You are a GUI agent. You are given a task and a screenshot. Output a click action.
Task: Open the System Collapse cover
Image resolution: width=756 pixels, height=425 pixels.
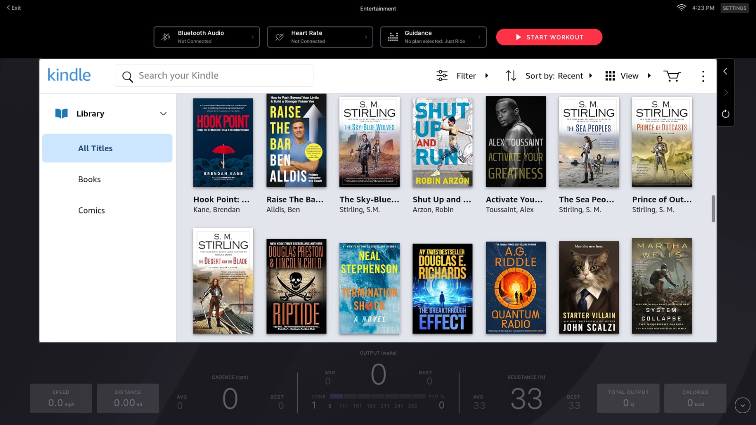(662, 286)
